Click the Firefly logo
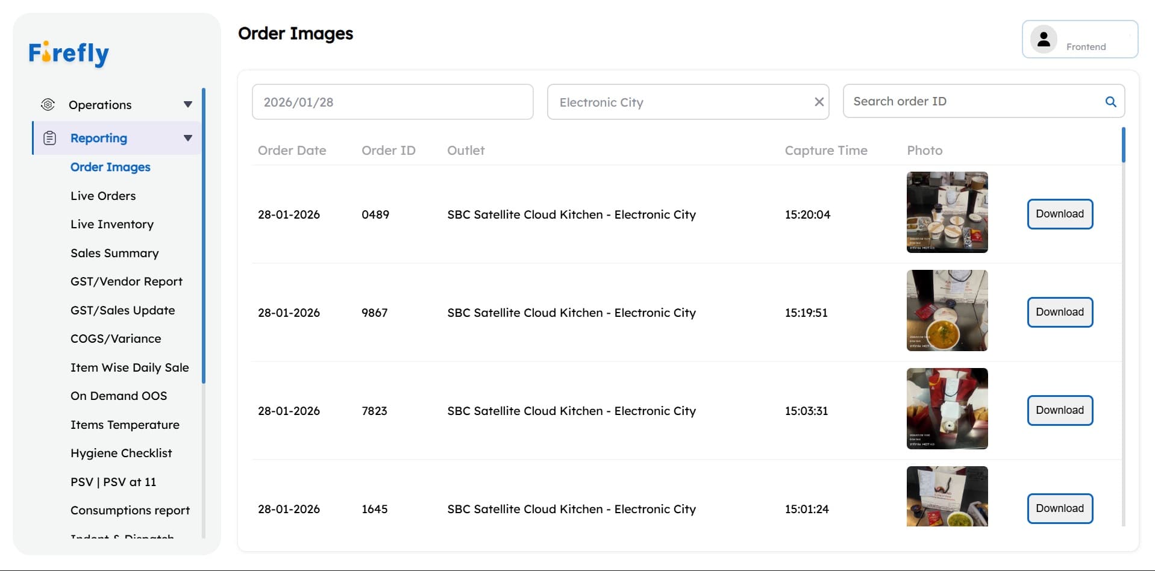Screen dimensions: 1155x571 point(68,53)
